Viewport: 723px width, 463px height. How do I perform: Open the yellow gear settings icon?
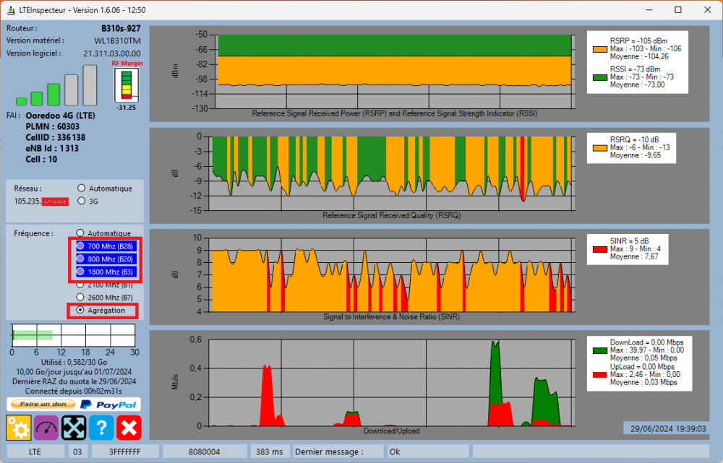tap(19, 427)
